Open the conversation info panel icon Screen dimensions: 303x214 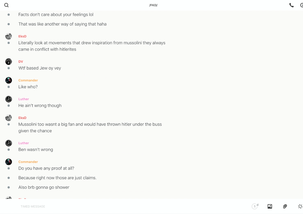tap(301, 5)
